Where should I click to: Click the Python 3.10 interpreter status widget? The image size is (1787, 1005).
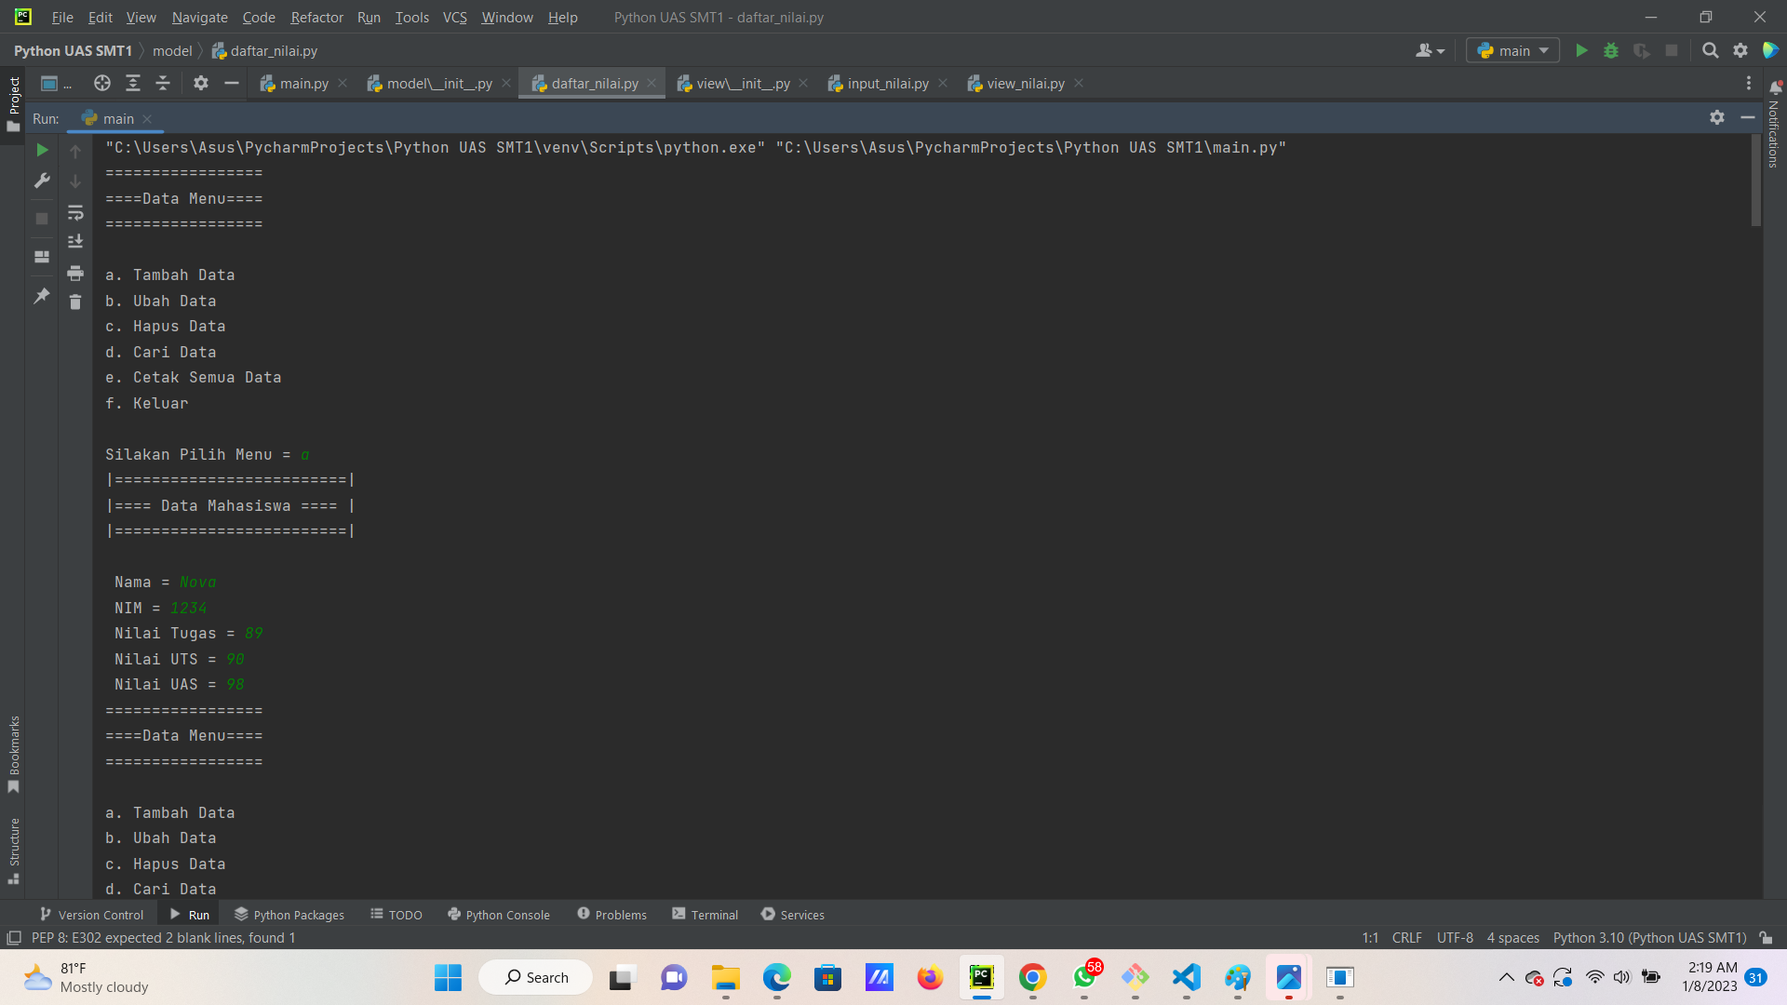(1649, 938)
